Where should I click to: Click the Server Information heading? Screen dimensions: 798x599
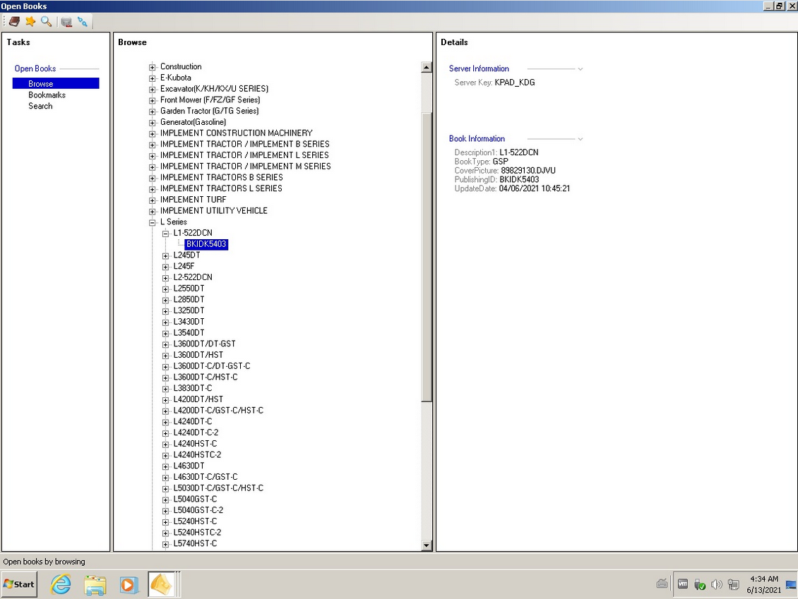pos(479,68)
